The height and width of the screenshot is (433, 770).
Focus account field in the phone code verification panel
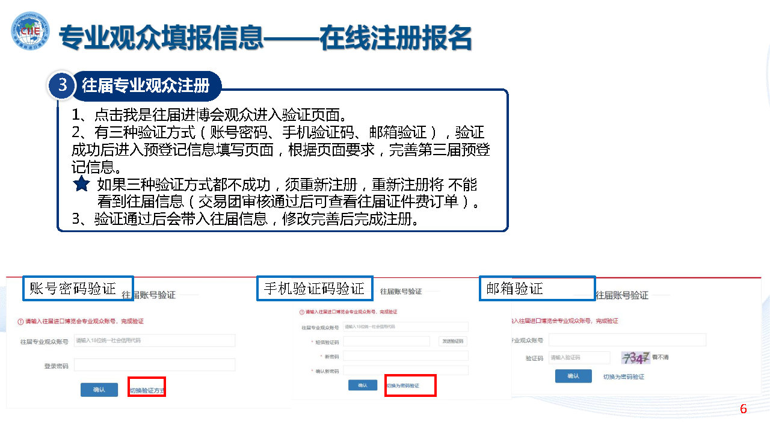(405, 327)
